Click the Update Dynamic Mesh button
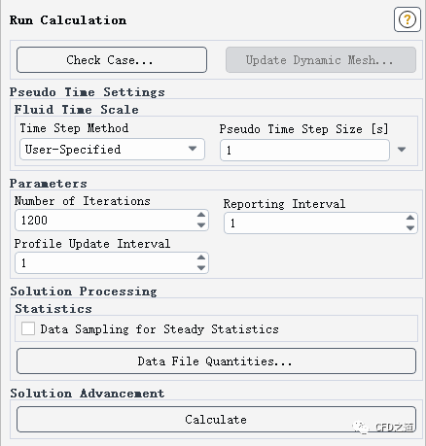 pos(321,60)
